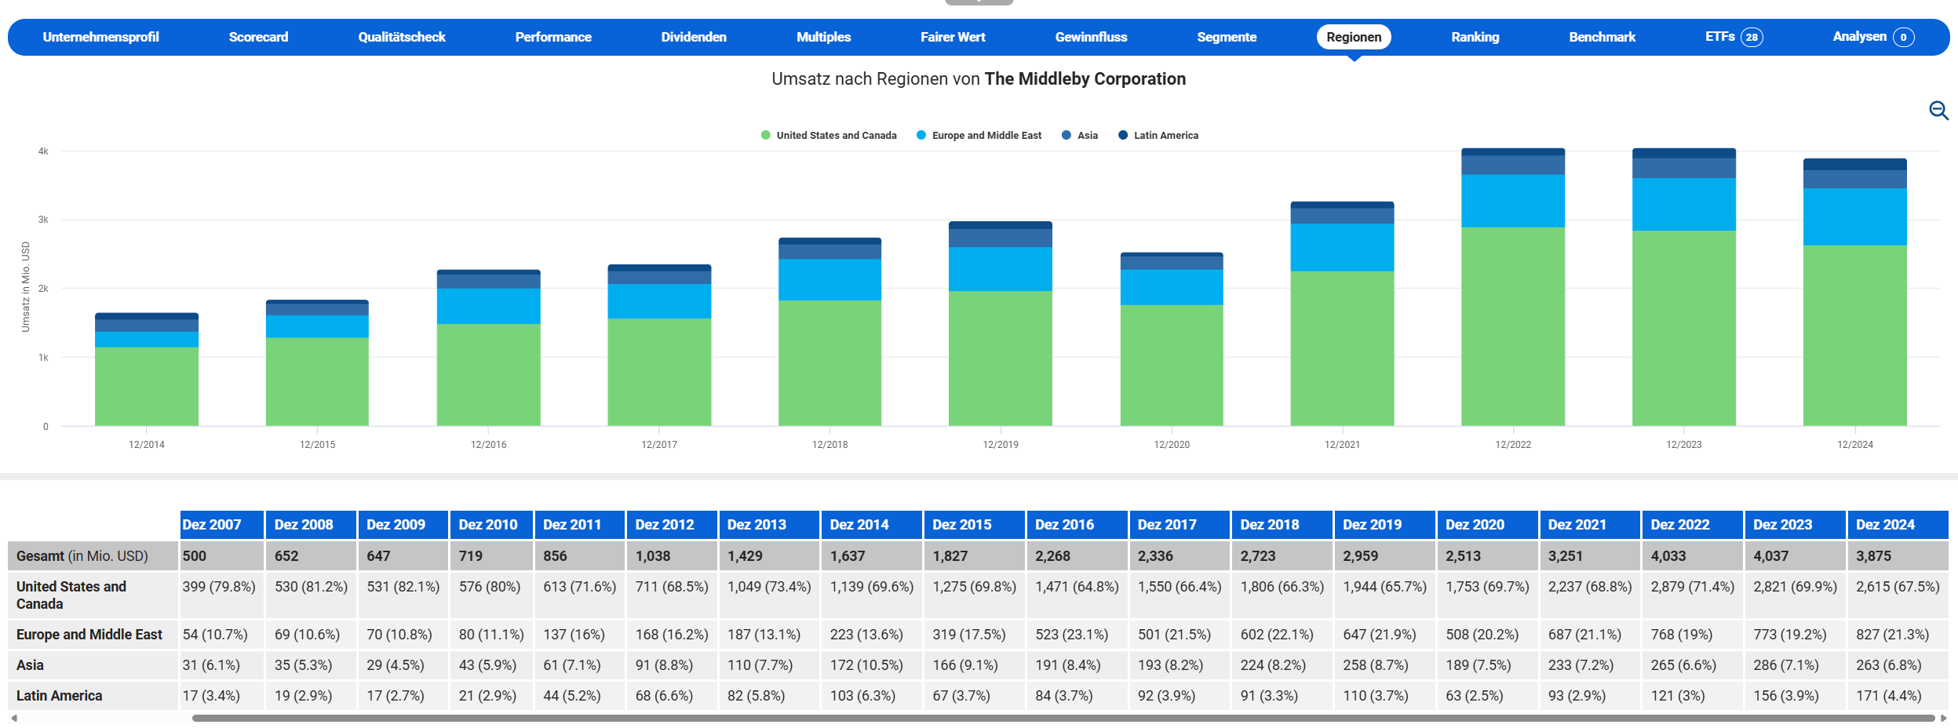This screenshot has height=728, width=1958.
Task: Click the ETFs count badge 28
Action: click(1752, 37)
